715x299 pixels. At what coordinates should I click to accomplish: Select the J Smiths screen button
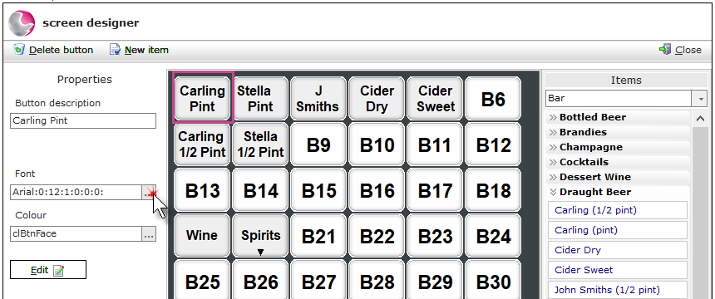click(318, 99)
